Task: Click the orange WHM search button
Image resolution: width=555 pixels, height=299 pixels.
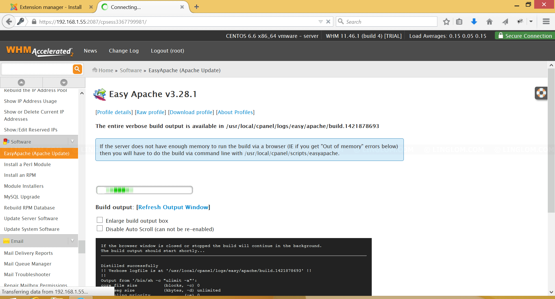Action: 77,69
